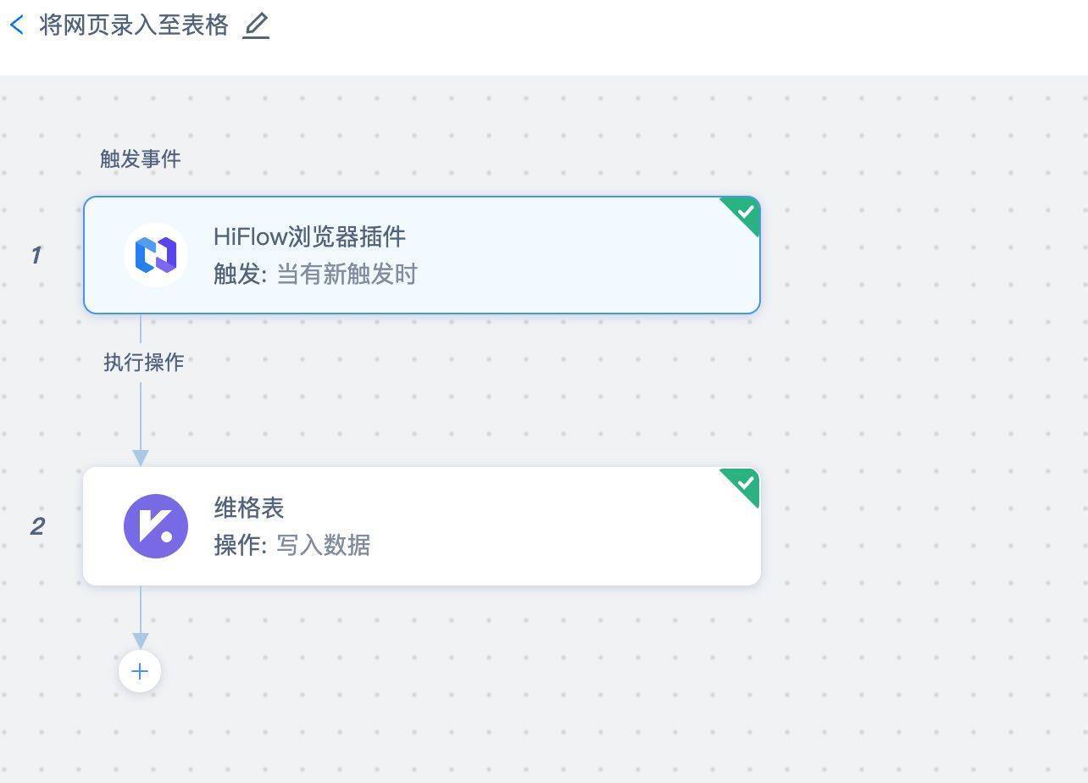Click step number 1 label
Image resolution: width=1088 pixels, height=783 pixels.
(x=36, y=255)
